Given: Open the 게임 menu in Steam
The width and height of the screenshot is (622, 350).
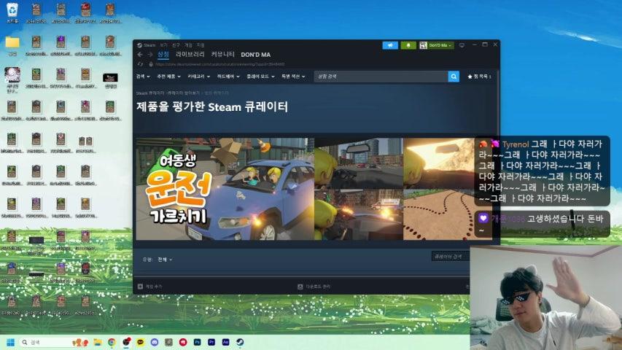Looking at the screenshot, I should [188, 44].
